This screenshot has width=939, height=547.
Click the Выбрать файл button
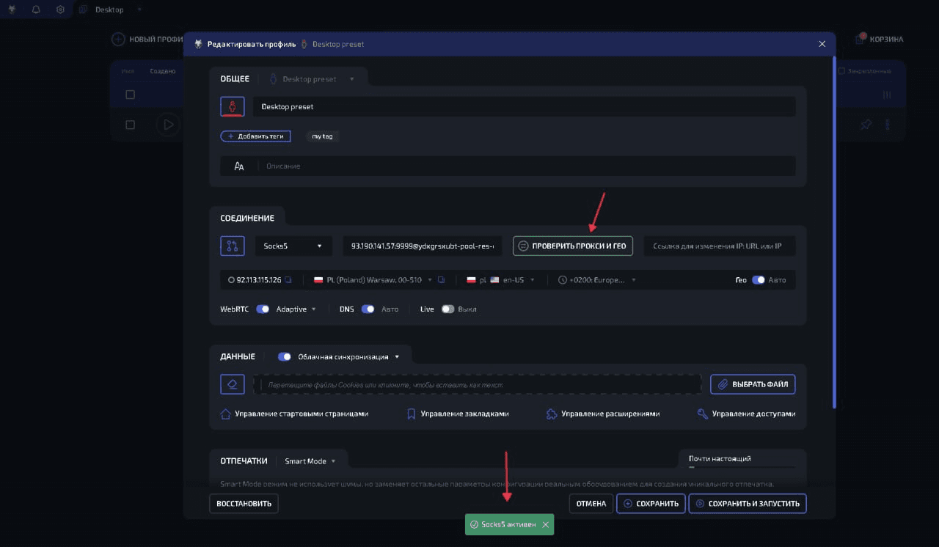click(x=753, y=384)
